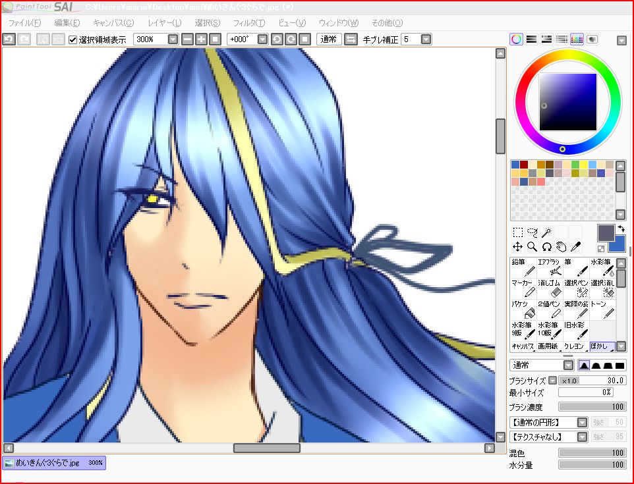Open the 【テクスチャなし】 texture dropdown
The image size is (634, 484).
582,437
